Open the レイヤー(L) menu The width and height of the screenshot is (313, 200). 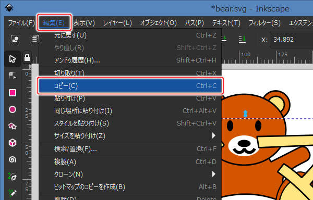pyautogui.click(x=117, y=23)
